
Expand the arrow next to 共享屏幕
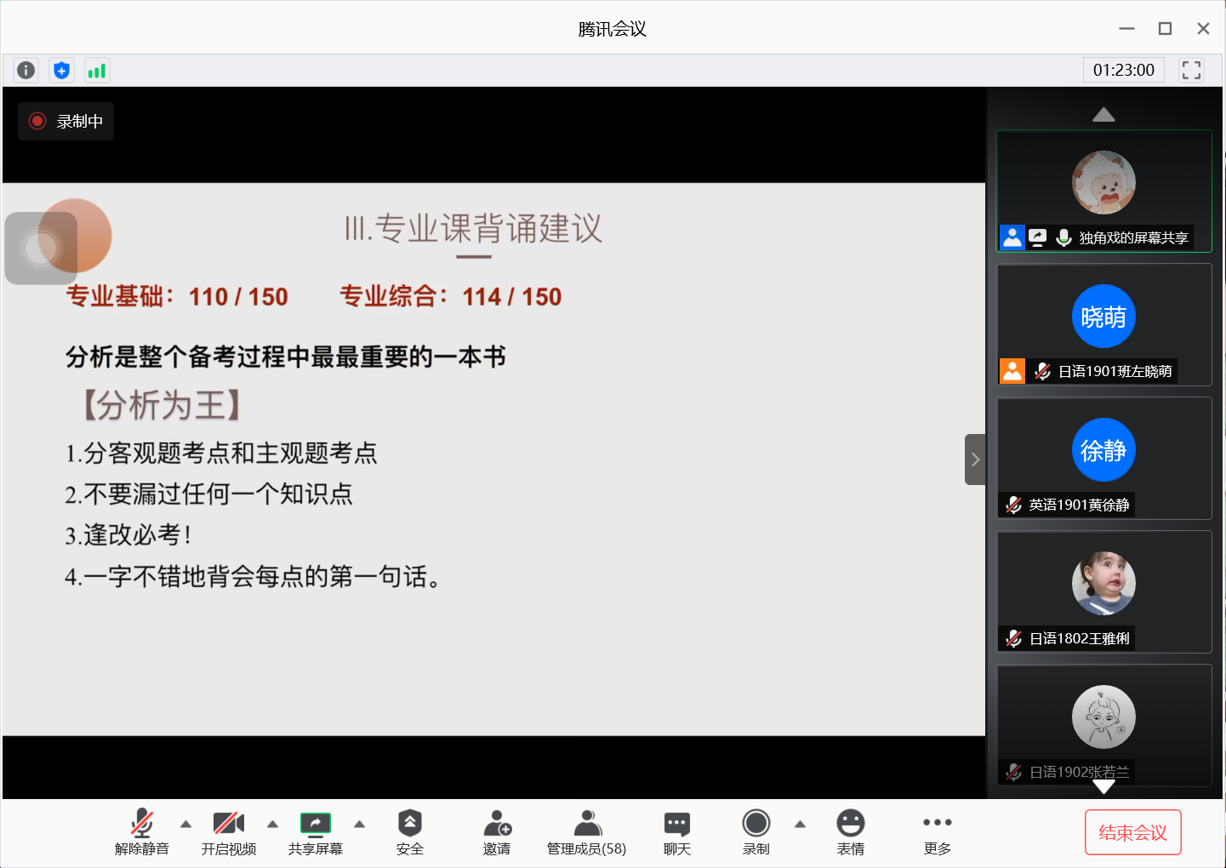(359, 824)
